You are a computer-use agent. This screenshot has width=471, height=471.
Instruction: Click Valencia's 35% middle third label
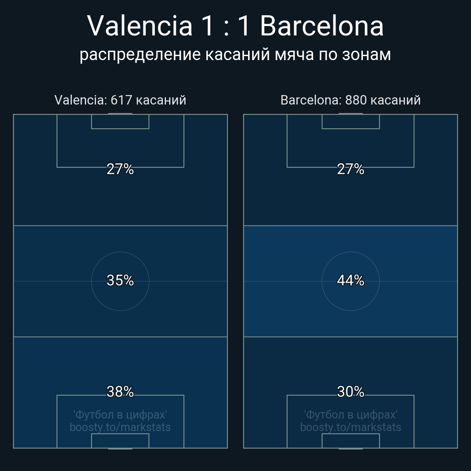pos(120,280)
